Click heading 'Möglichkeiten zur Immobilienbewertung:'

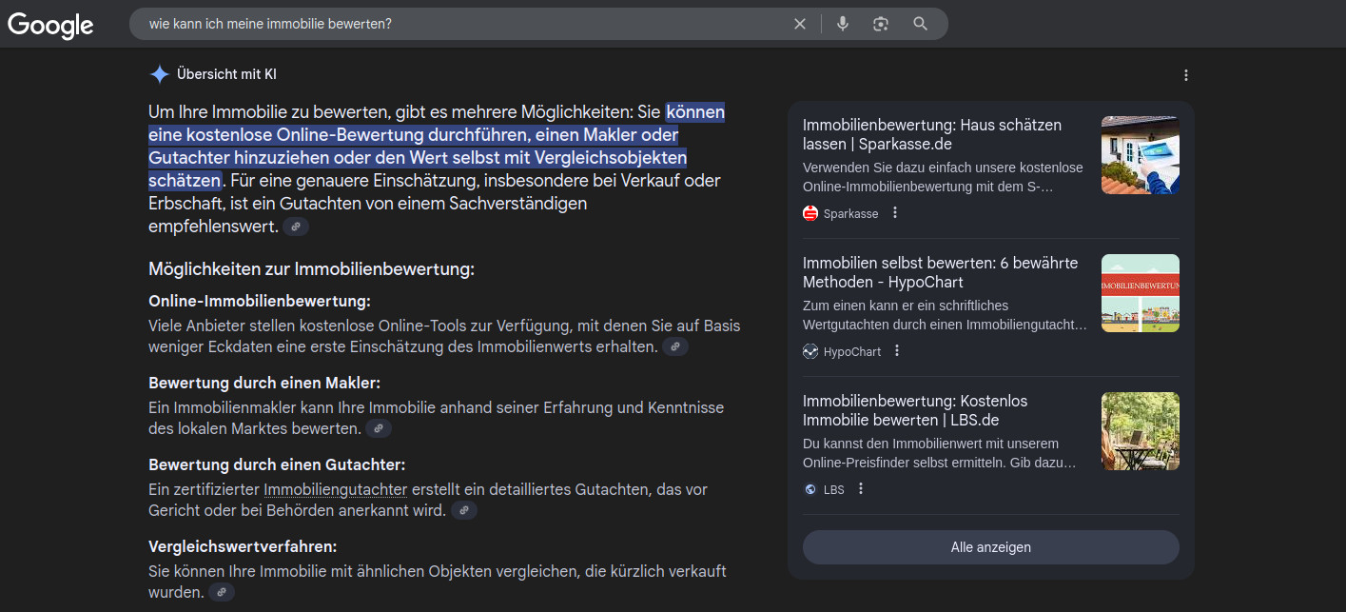(x=311, y=269)
